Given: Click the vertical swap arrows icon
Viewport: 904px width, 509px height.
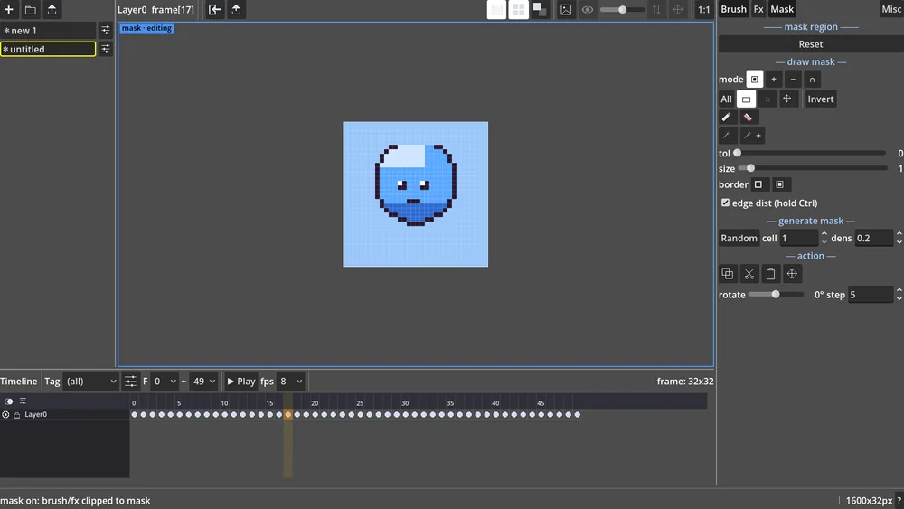Looking at the screenshot, I should (x=656, y=9).
